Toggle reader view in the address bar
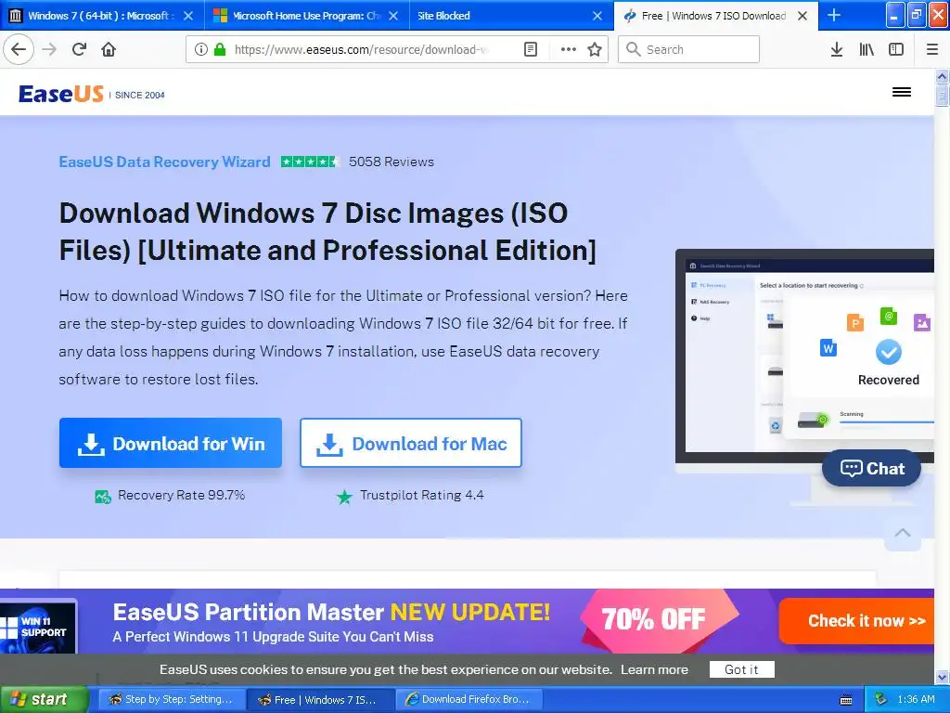This screenshot has height=713, width=950. pyautogui.click(x=530, y=49)
